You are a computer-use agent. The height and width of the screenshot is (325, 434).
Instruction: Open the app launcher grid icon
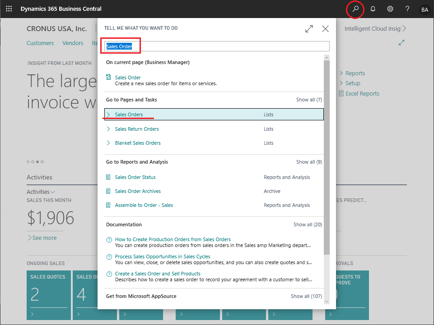(9, 9)
